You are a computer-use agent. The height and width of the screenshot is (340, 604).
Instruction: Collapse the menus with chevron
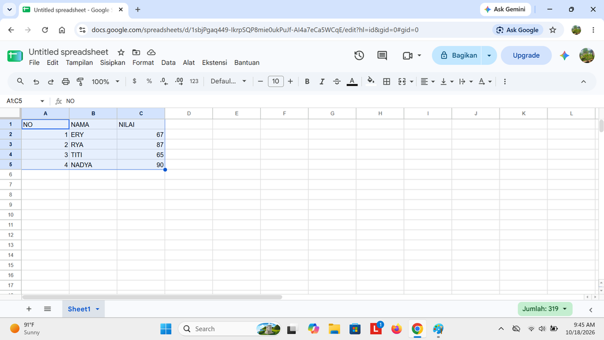click(583, 81)
